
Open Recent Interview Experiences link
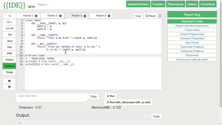[x=192, y=26]
